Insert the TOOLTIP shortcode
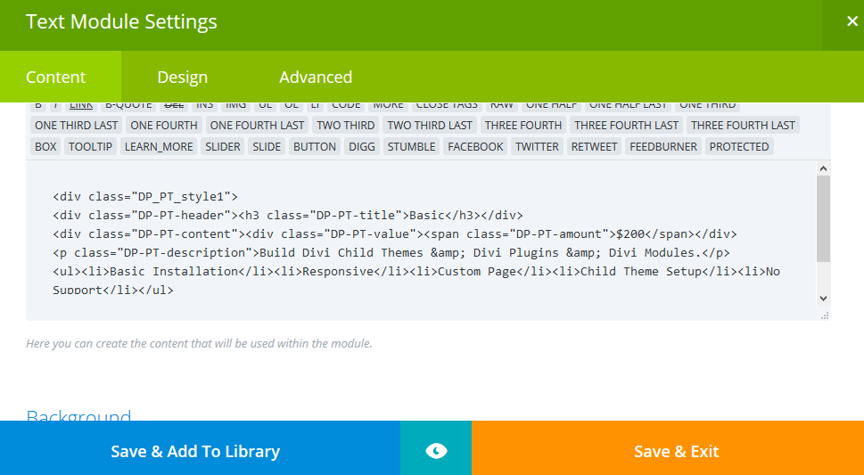The width and height of the screenshot is (864, 475). [90, 146]
